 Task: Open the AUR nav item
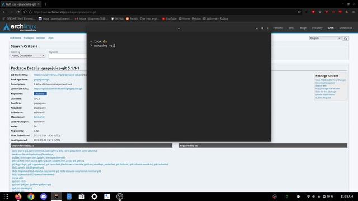click(331, 28)
